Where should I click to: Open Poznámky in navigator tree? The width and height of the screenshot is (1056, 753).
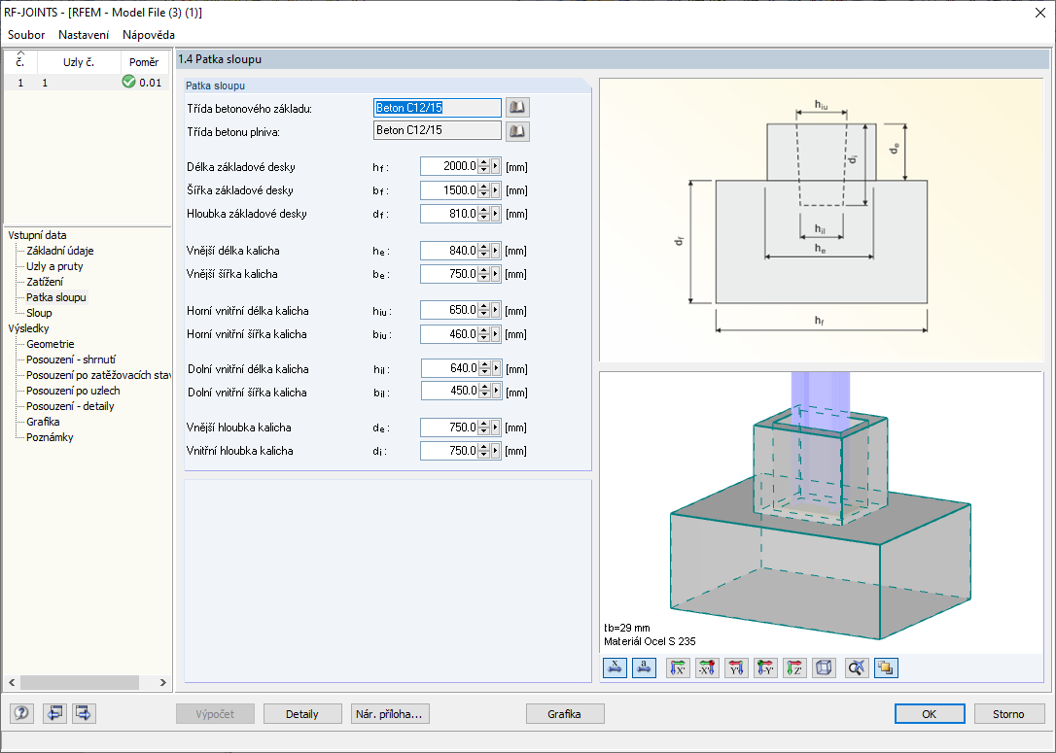tap(50, 437)
